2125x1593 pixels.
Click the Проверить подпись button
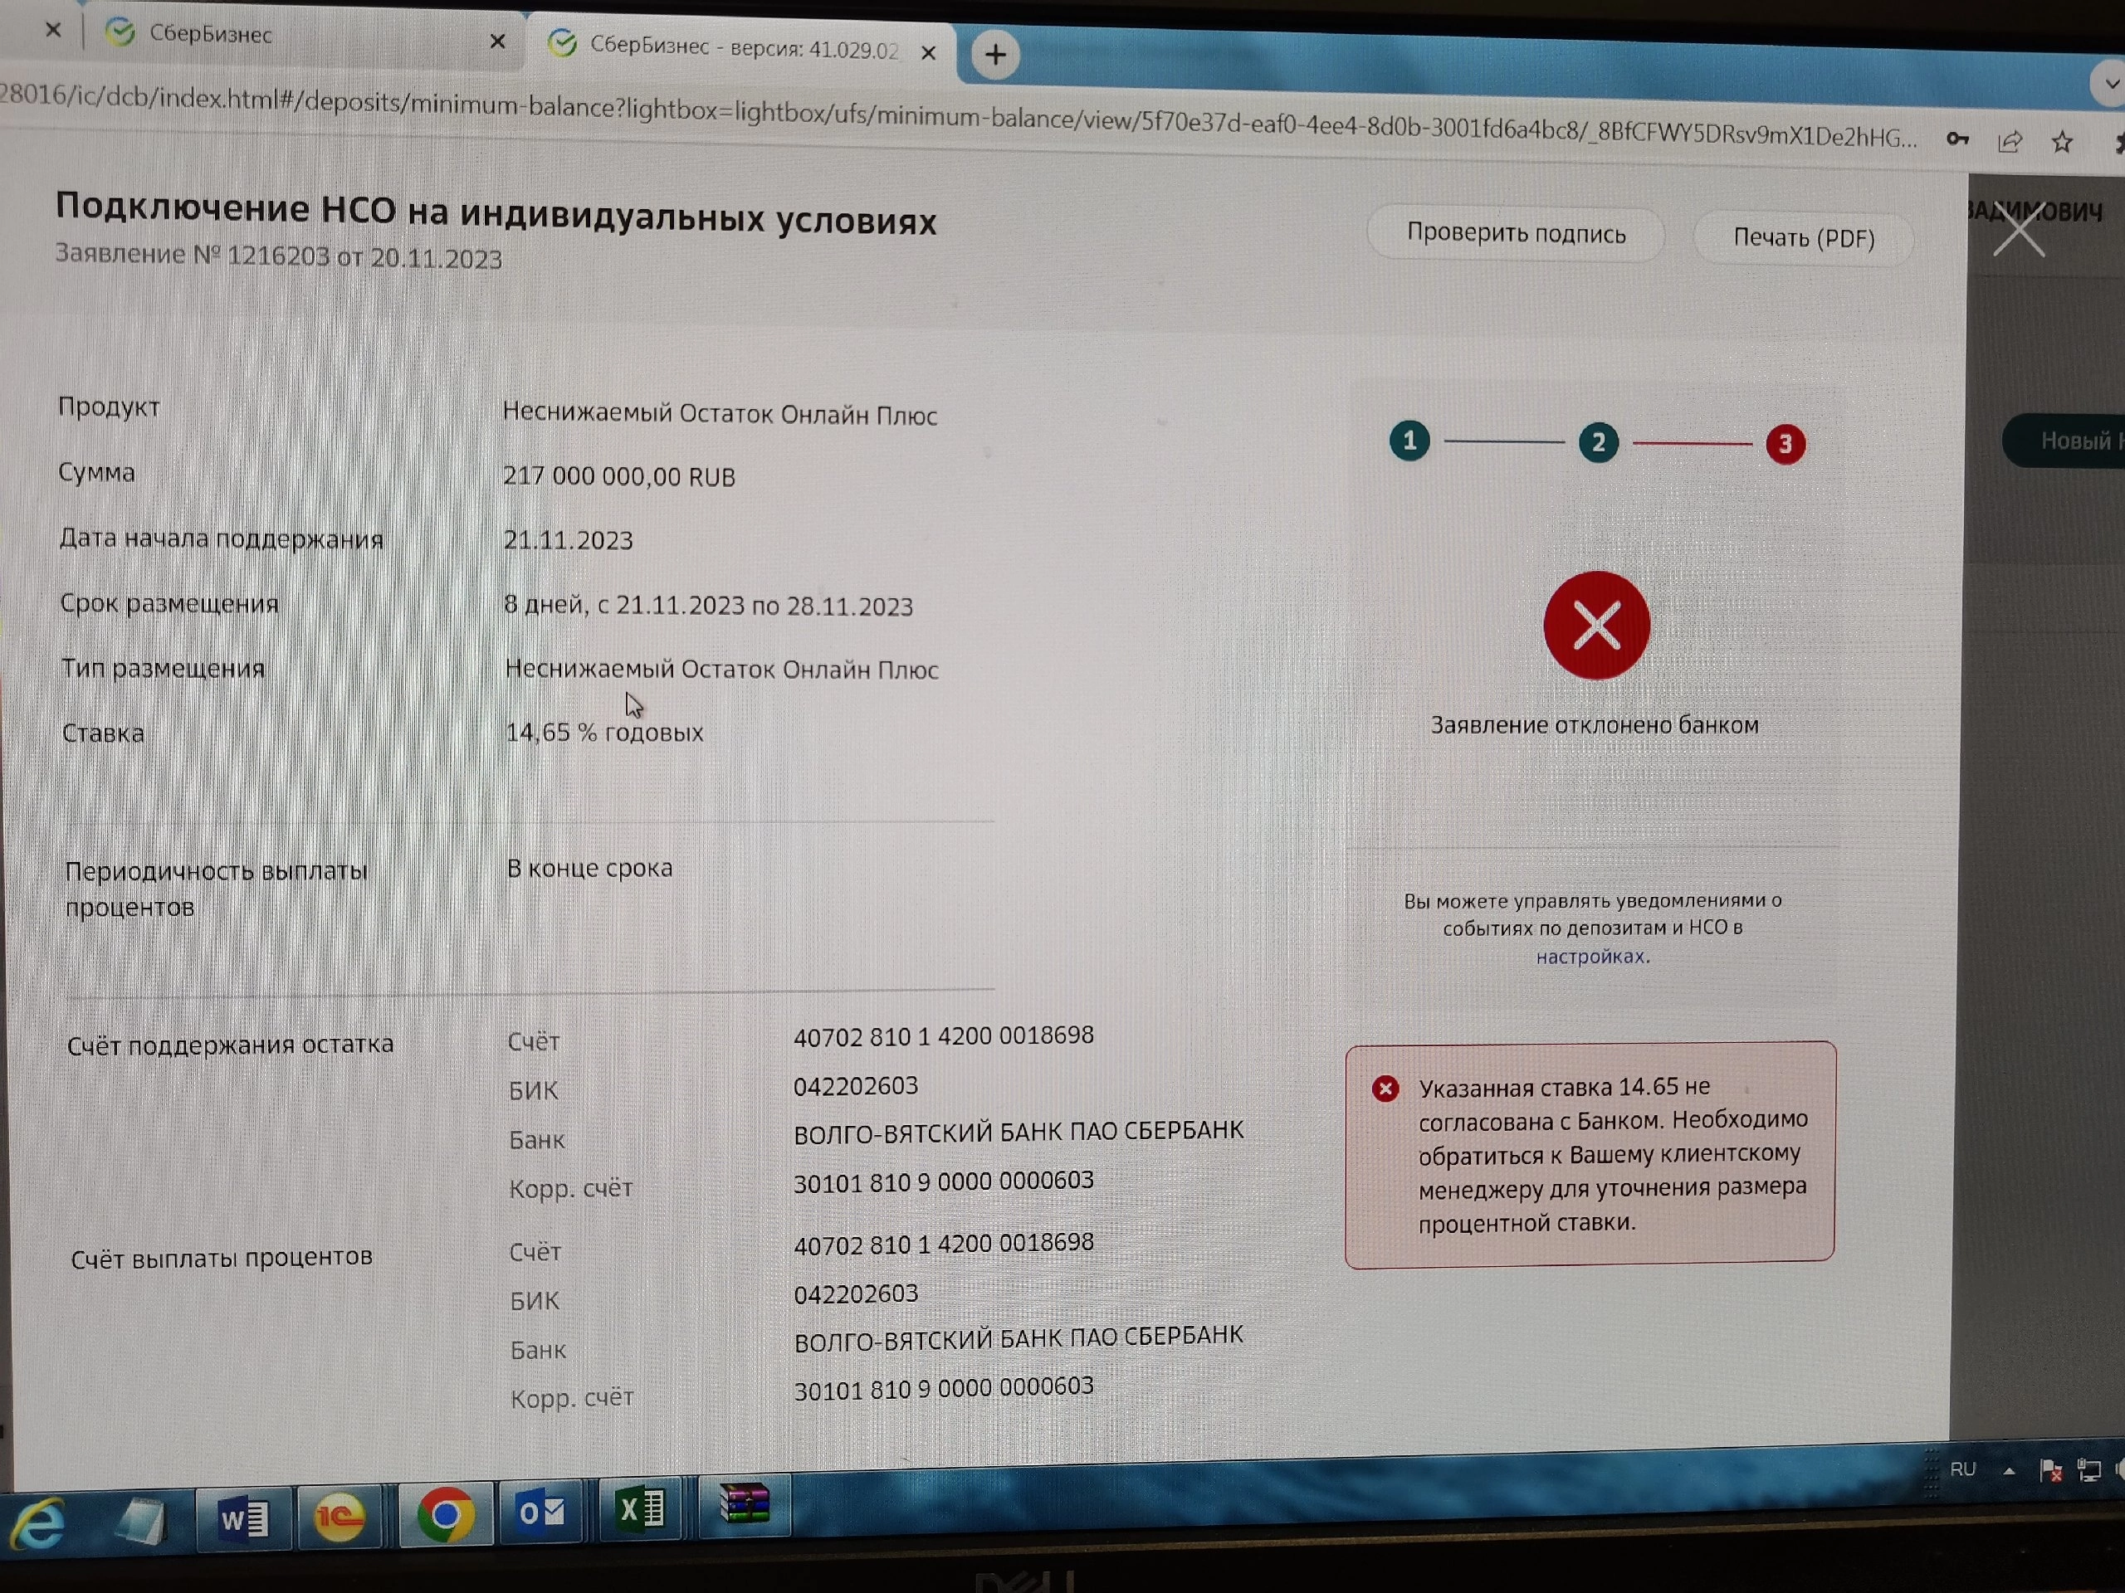1515,233
